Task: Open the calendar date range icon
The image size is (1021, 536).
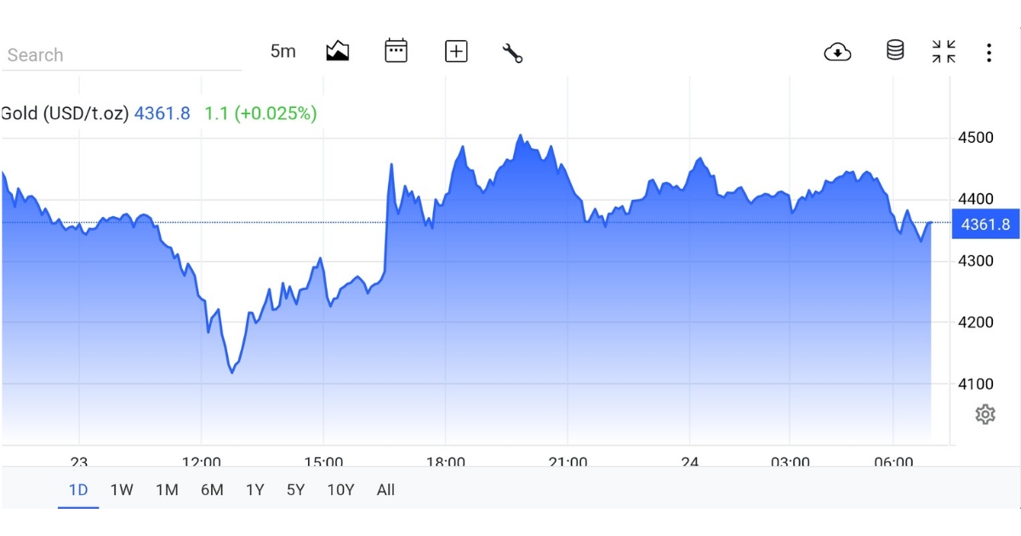Action: (x=396, y=51)
